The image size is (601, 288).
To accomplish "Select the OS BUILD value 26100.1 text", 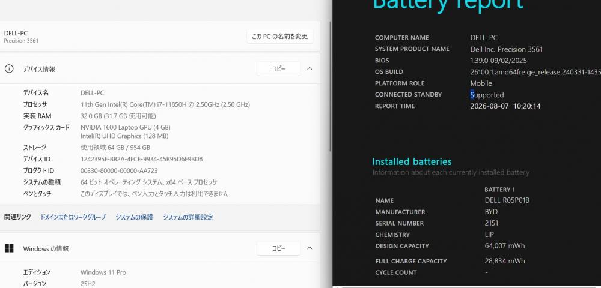I will click(x=535, y=72).
